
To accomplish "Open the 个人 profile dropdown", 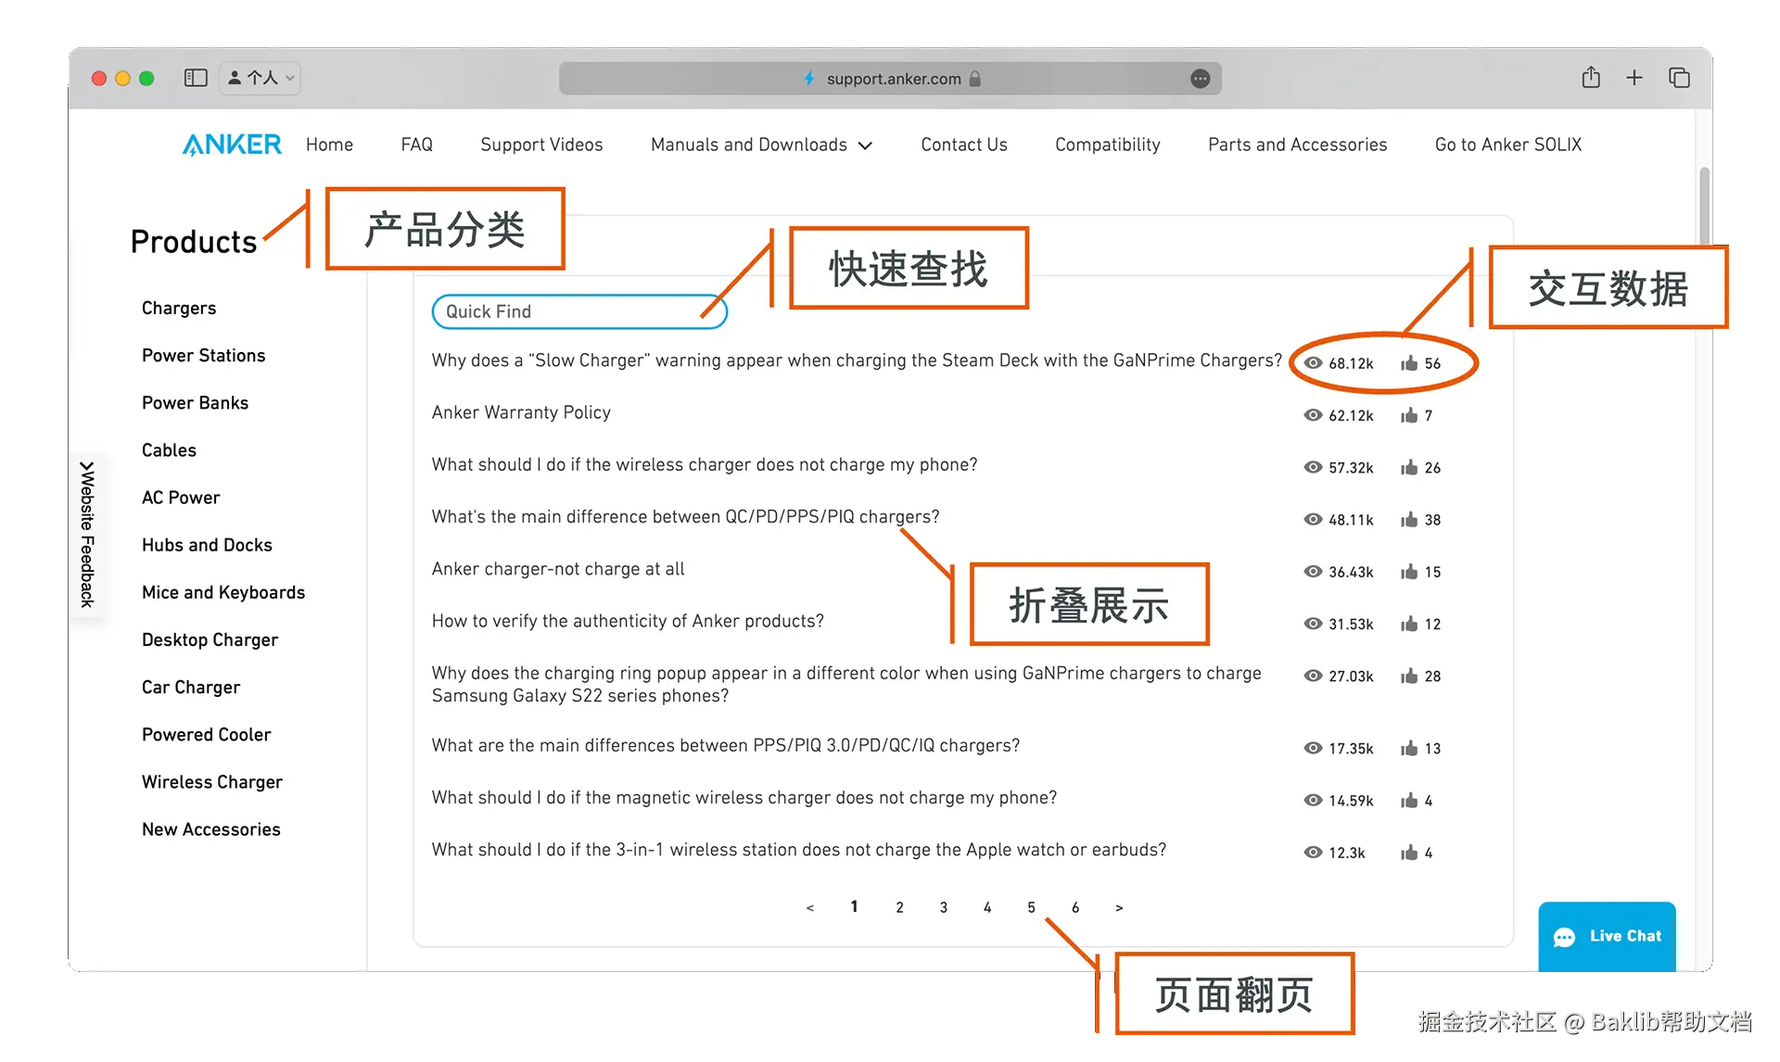I will (261, 78).
